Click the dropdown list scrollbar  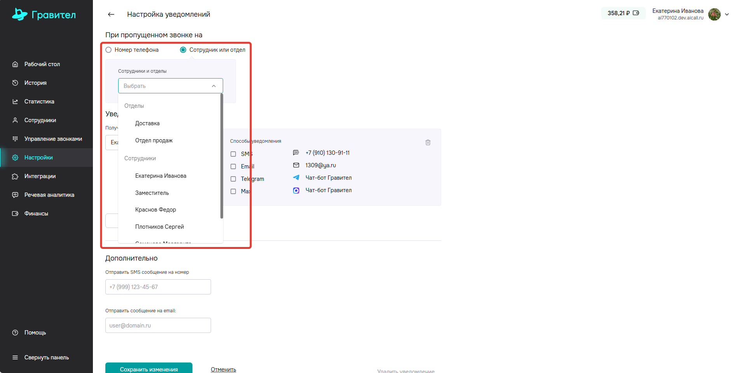222,156
